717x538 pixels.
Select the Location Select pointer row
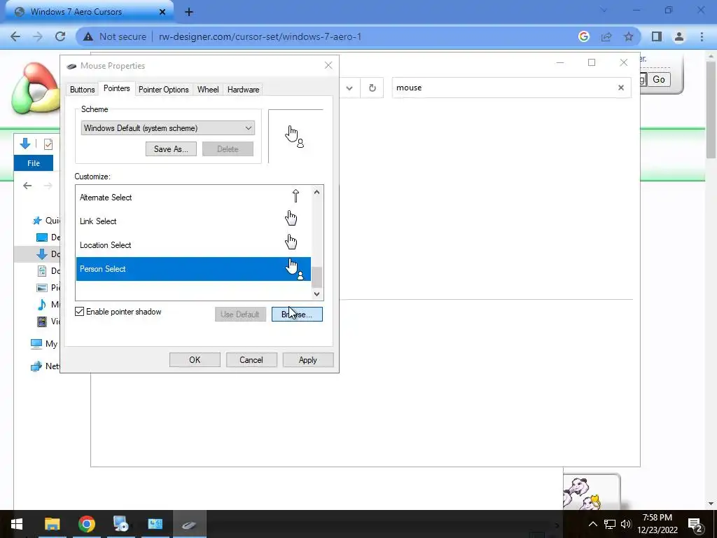point(193,244)
